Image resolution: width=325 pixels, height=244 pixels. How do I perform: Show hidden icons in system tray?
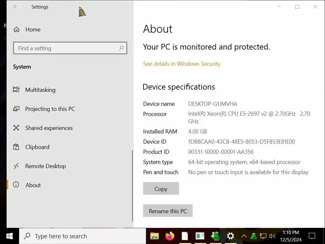tap(244, 236)
